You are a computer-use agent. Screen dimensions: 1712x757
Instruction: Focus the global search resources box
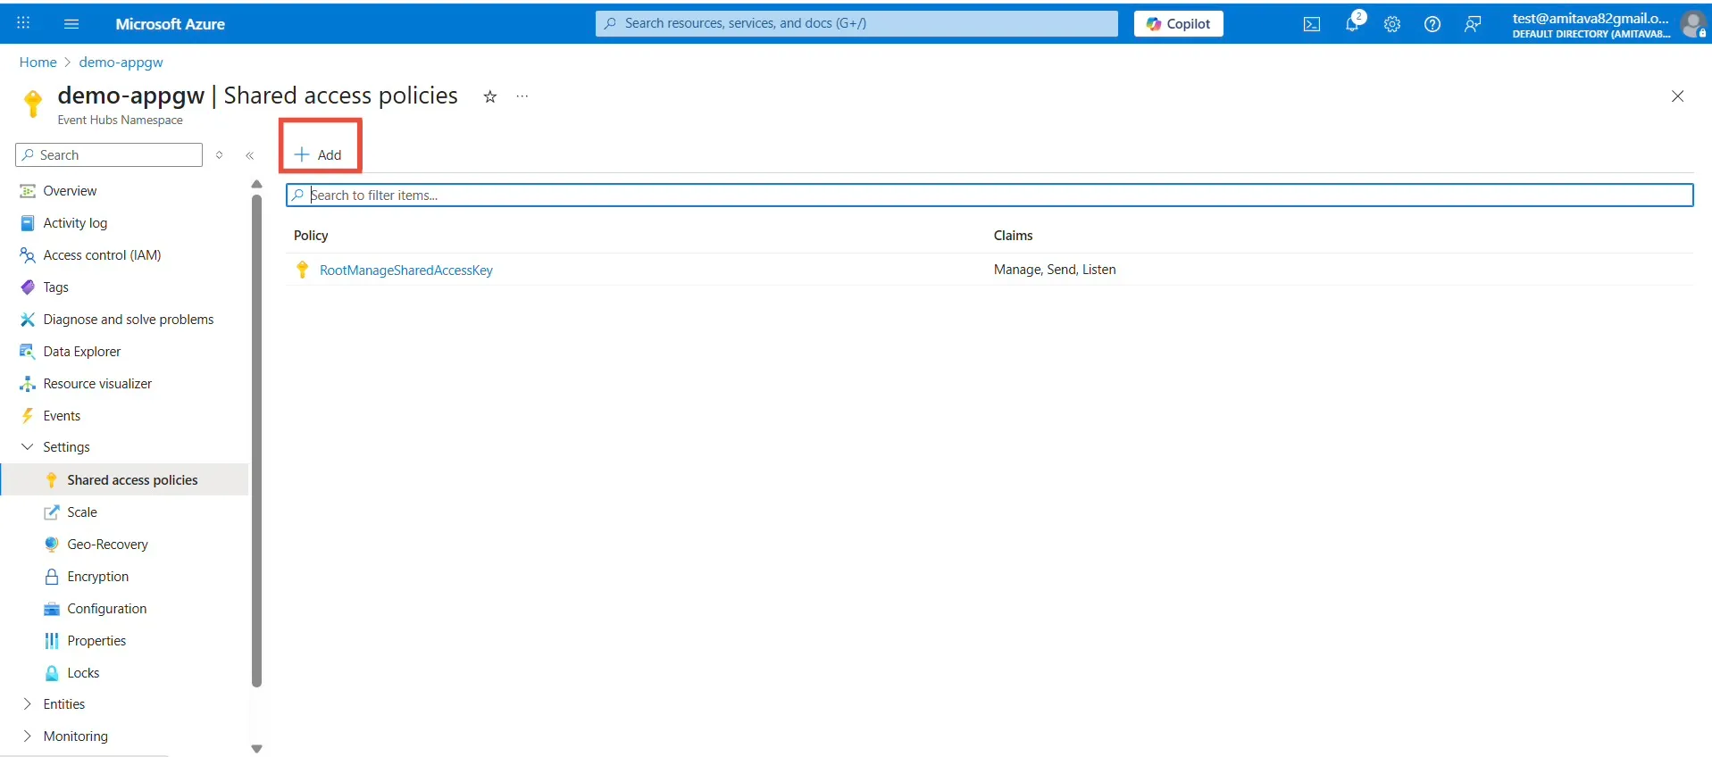point(856,23)
